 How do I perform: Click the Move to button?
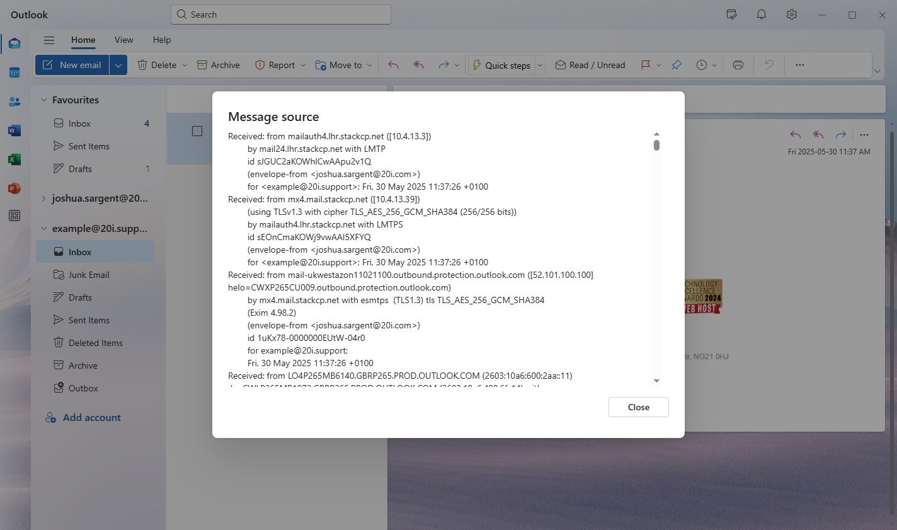339,65
